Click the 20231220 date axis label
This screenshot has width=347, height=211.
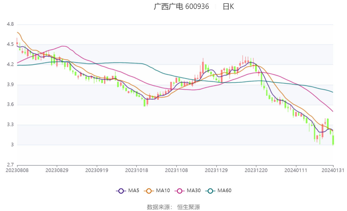[x=256, y=170]
